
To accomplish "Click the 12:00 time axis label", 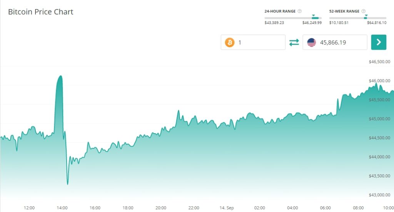I will coord(29,208).
